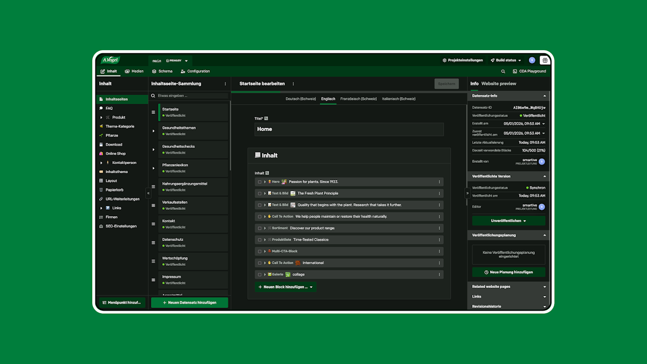Click the Online Shop icon
The height and width of the screenshot is (364, 647).
click(x=101, y=154)
